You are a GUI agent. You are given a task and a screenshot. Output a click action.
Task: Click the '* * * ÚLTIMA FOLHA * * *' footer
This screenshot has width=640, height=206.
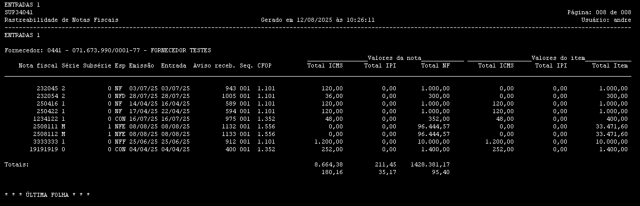tap(47, 195)
